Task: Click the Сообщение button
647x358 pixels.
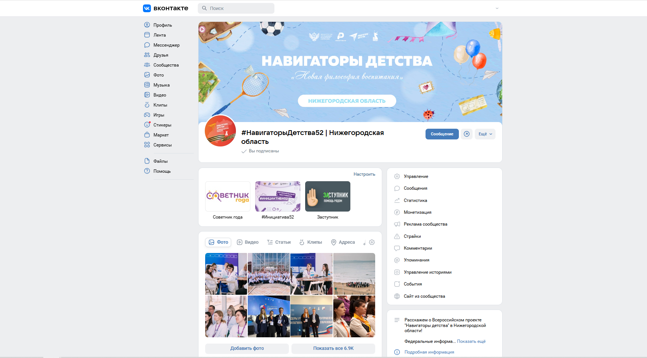Action: 442,134
